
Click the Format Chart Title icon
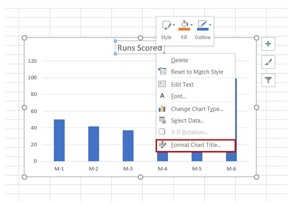tap(162, 145)
